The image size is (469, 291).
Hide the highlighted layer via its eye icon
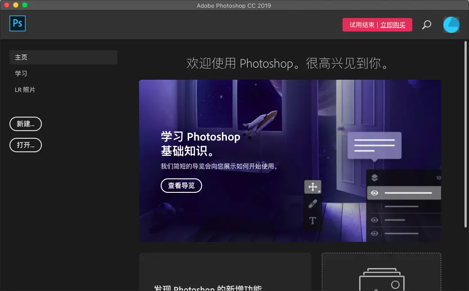pos(374,193)
